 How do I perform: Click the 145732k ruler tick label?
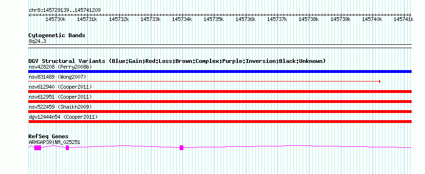click(x=119, y=19)
